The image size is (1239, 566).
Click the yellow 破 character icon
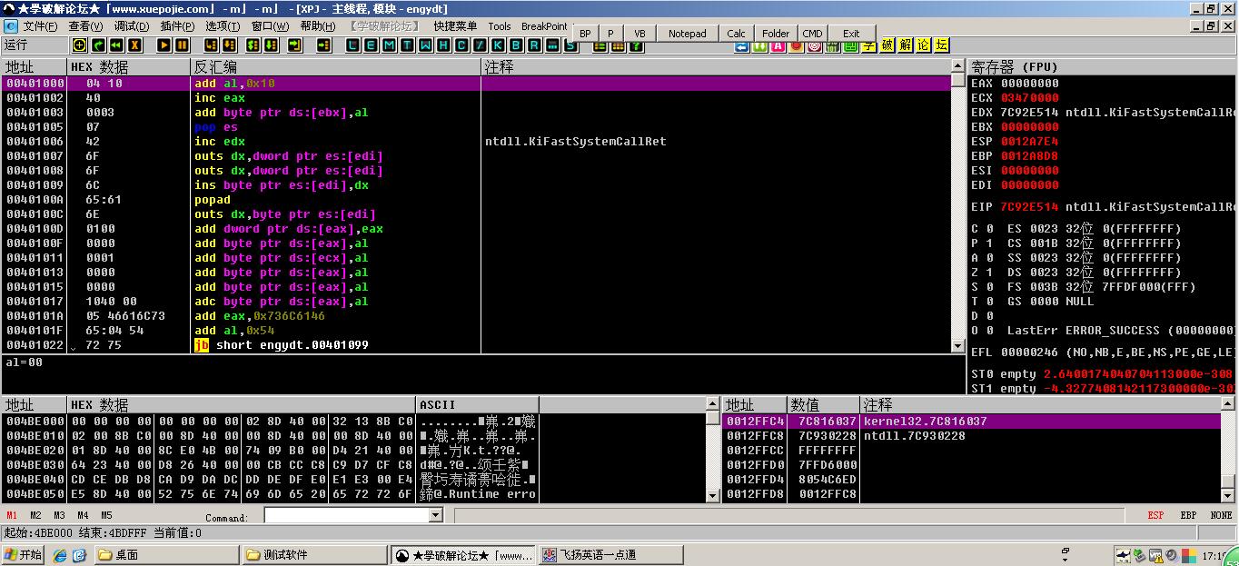[x=887, y=45]
